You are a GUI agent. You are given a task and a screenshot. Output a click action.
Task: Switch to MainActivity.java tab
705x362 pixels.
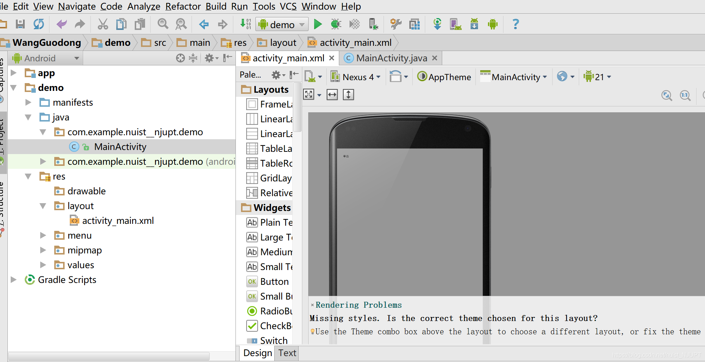click(x=391, y=58)
